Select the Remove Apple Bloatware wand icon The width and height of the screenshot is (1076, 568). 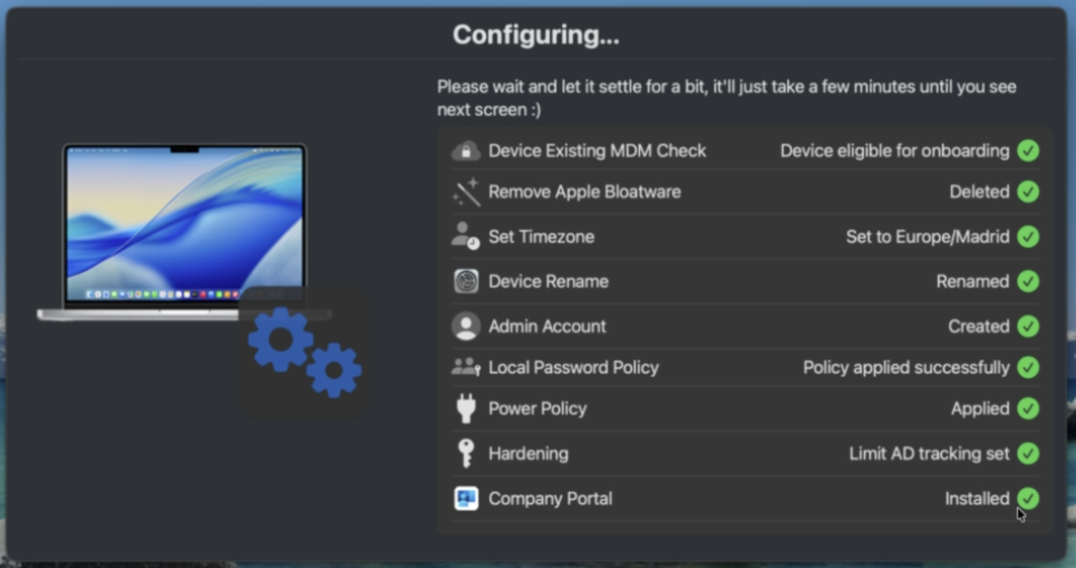coord(466,192)
